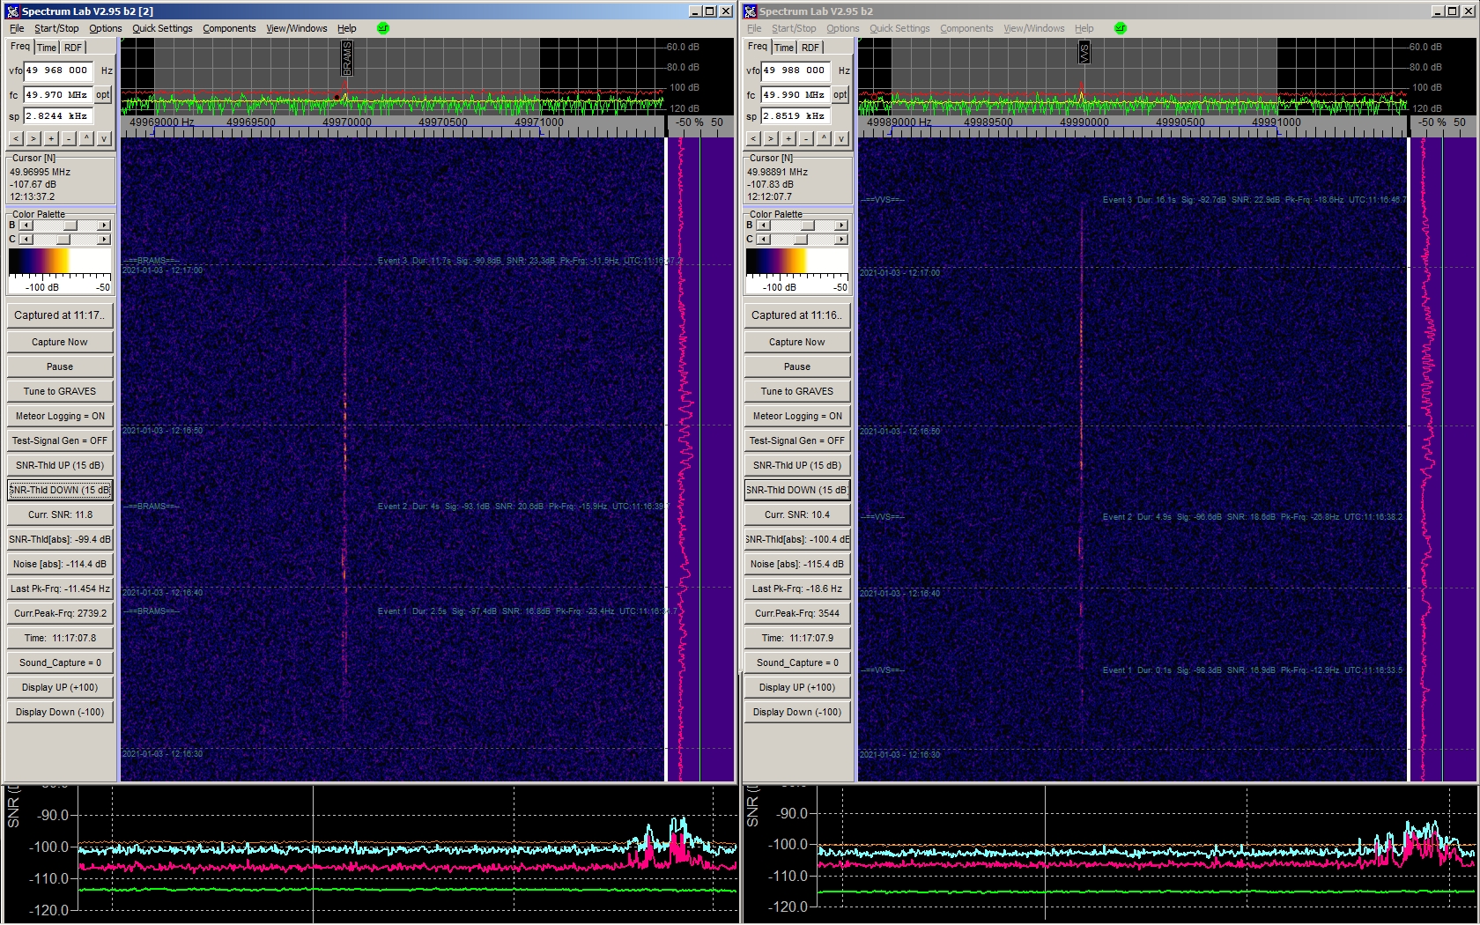Click SNR-Thld DOWN (15 dB) in 49.990 MHz window

pyautogui.click(x=797, y=490)
